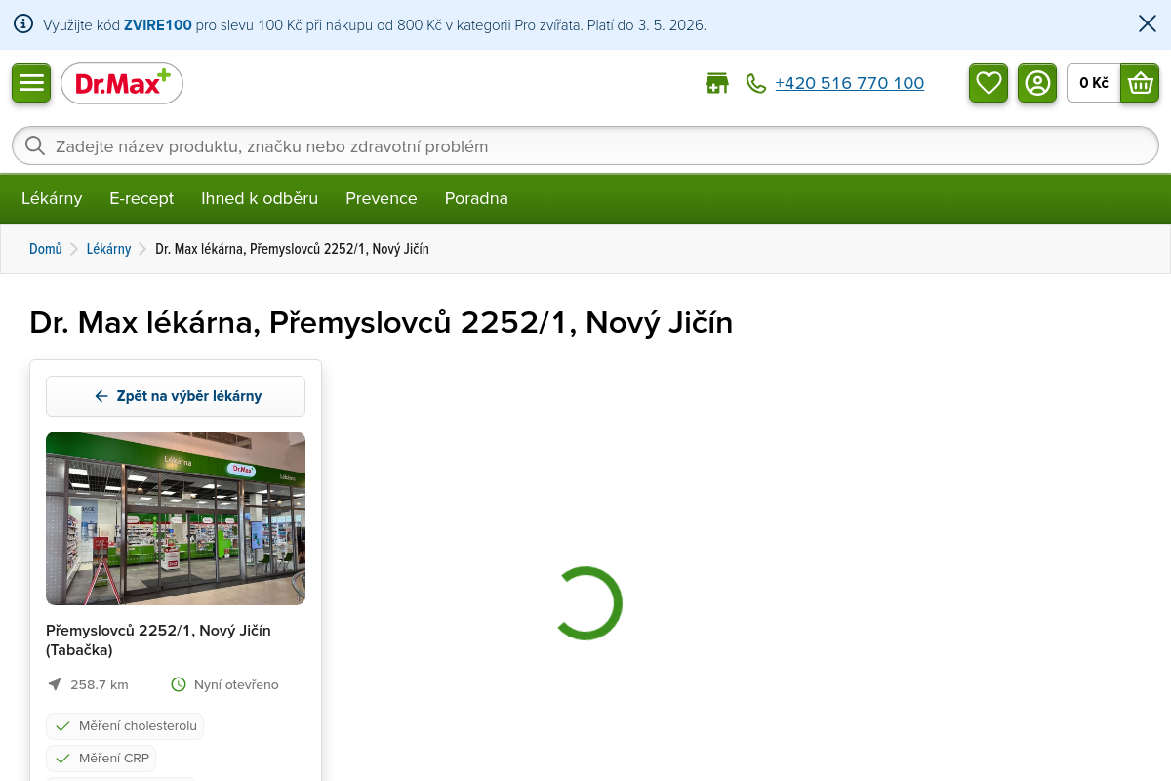Call phone number +420 516 770 100
Image resolution: width=1171 pixels, height=781 pixels.
849,84
